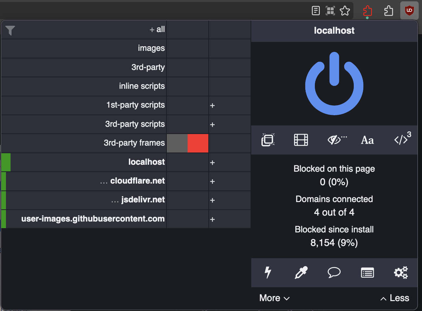Click the red block cell for 3rd-party frames
Image resolution: width=422 pixels, height=311 pixels.
pos(198,143)
